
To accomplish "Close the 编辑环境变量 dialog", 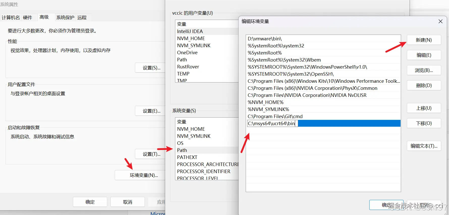I will pyautogui.click(x=440, y=21).
